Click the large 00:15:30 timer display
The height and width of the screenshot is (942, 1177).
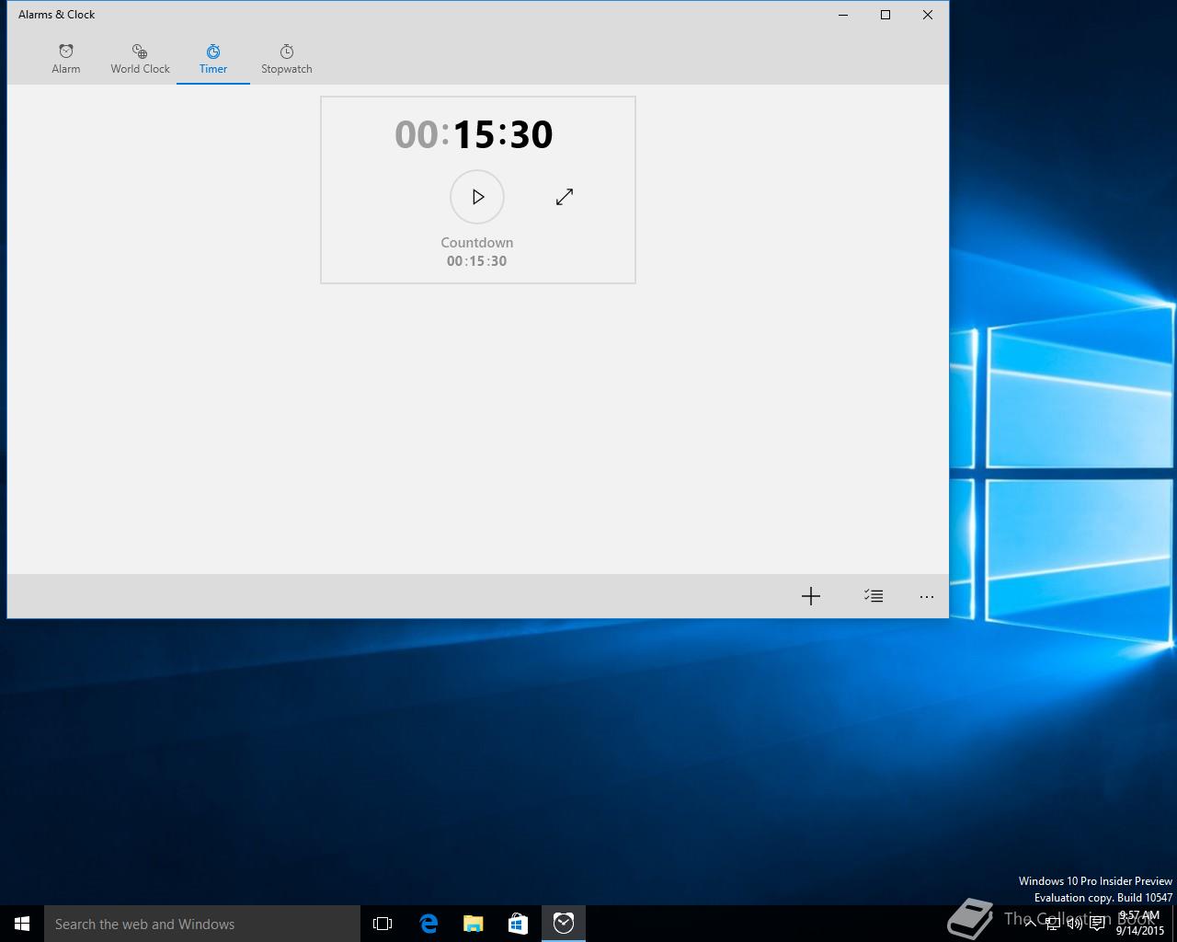pyautogui.click(x=474, y=134)
